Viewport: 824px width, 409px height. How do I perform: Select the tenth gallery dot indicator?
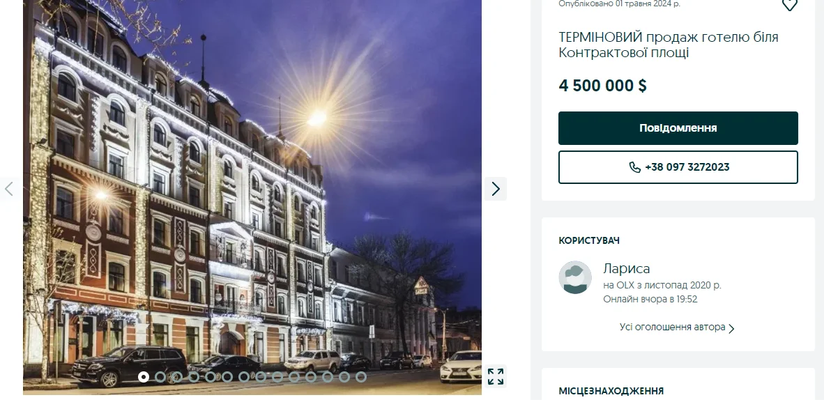(294, 377)
